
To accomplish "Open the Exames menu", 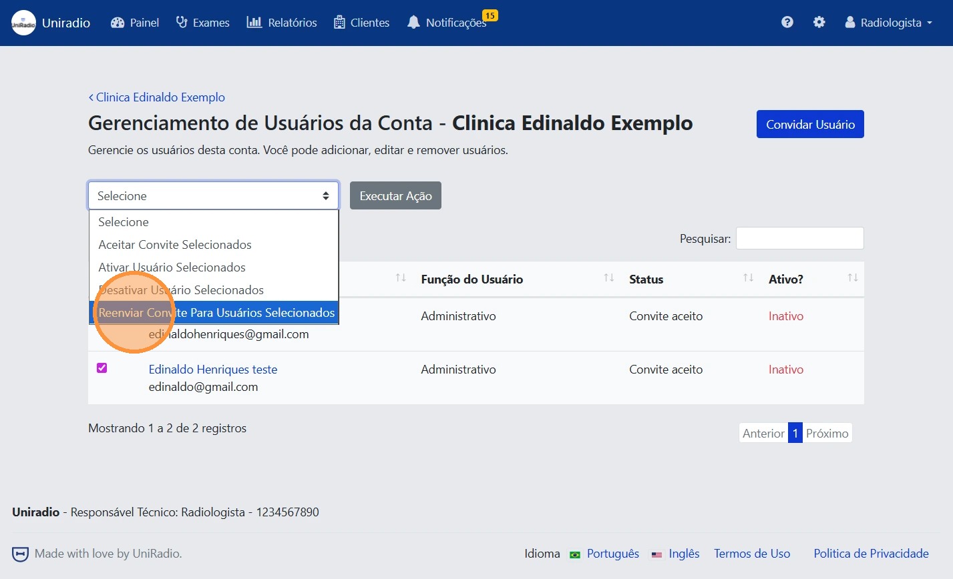I will tap(202, 23).
